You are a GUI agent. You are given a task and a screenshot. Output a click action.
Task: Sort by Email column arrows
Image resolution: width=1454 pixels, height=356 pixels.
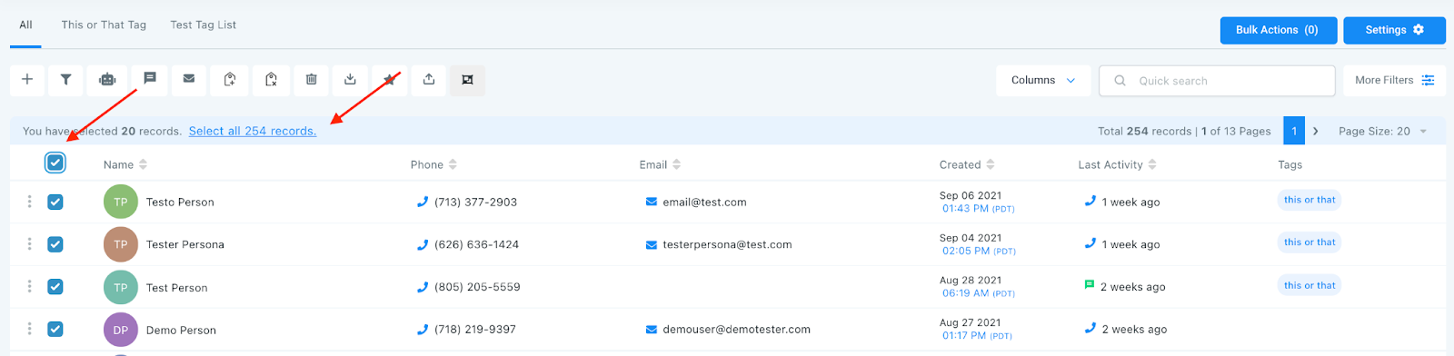(676, 164)
